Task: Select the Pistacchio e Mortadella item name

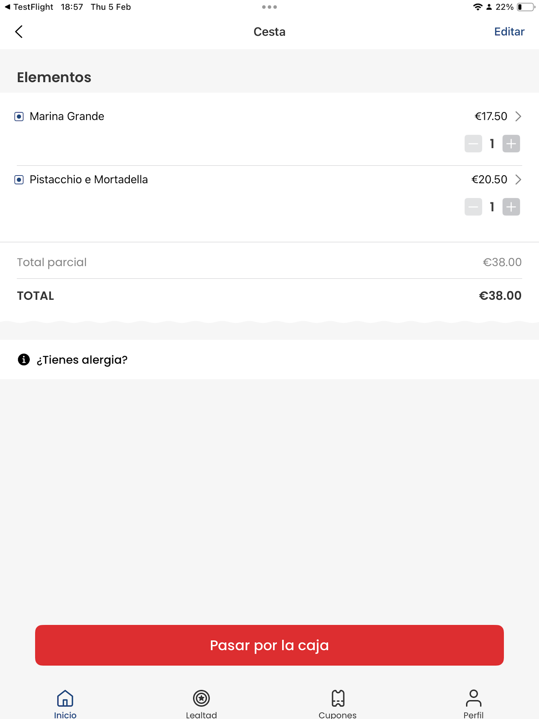Action: tap(89, 179)
